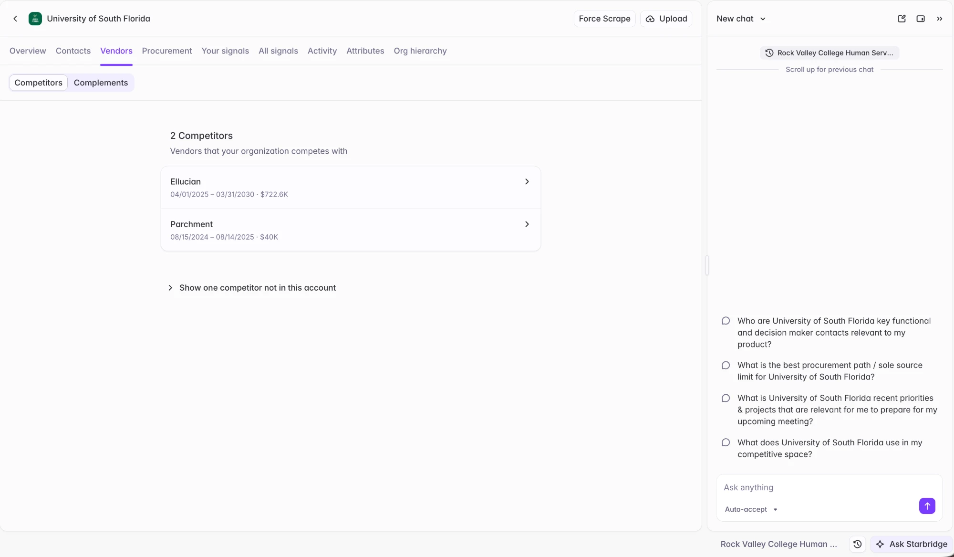Image resolution: width=954 pixels, height=557 pixels.
Task: Select the Competitors toggle
Action: [x=38, y=83]
